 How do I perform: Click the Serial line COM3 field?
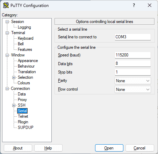coord(133,37)
